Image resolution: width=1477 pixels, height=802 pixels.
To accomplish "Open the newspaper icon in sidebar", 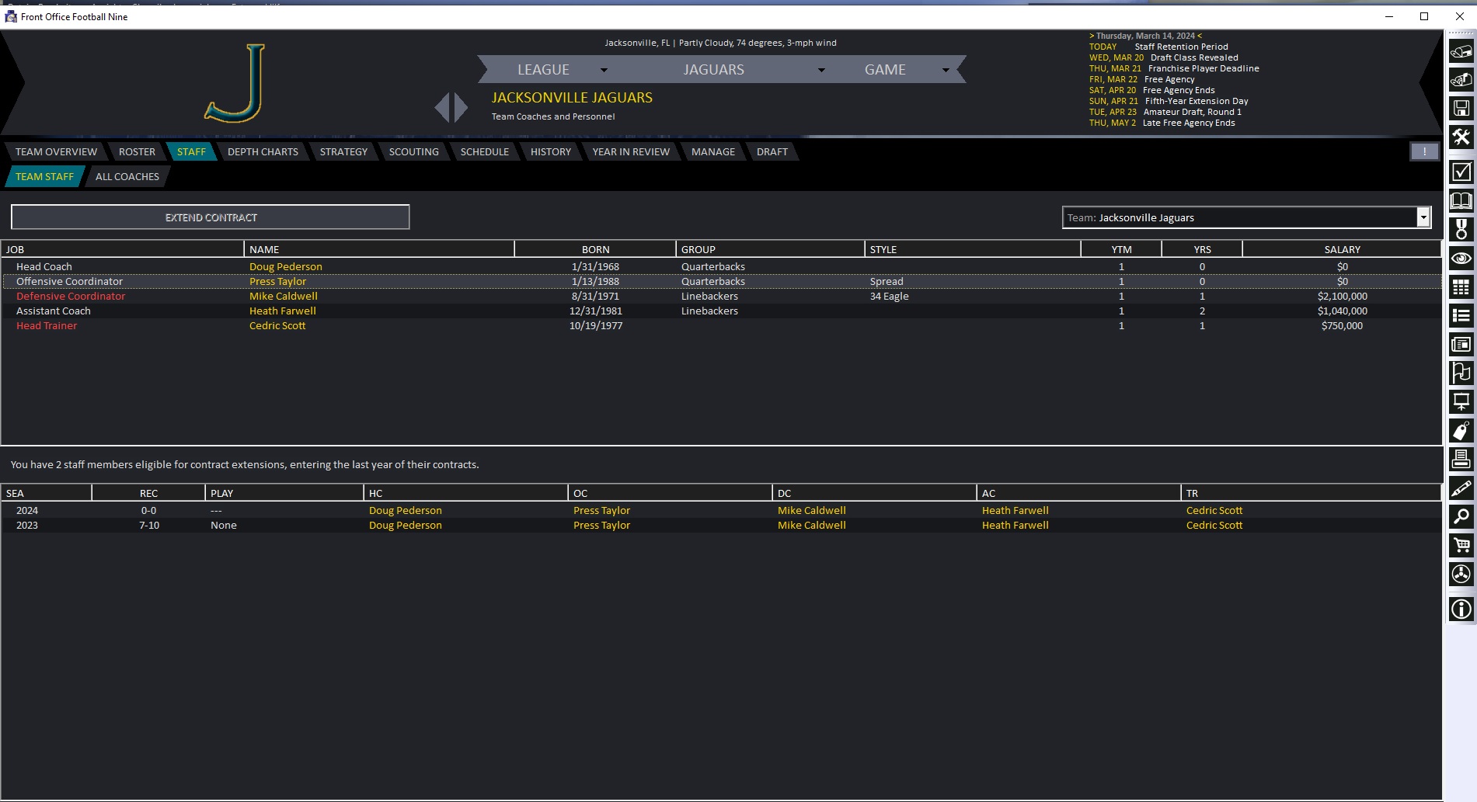I will pyautogui.click(x=1461, y=344).
